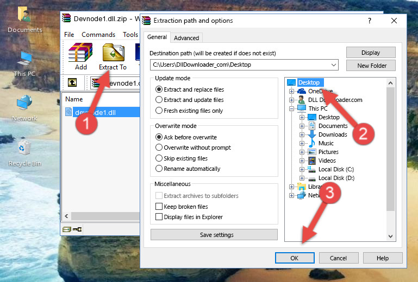Expand the DLL Downloader.com tree node
This screenshot has height=282, width=418.
[x=291, y=100]
